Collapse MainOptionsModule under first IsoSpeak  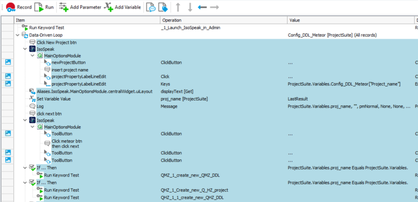33,56
